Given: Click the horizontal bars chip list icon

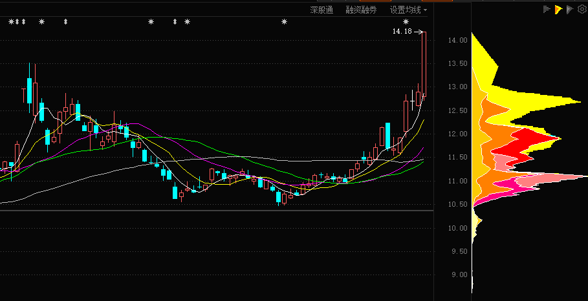Looking at the screenshot, I should tap(547, 9).
